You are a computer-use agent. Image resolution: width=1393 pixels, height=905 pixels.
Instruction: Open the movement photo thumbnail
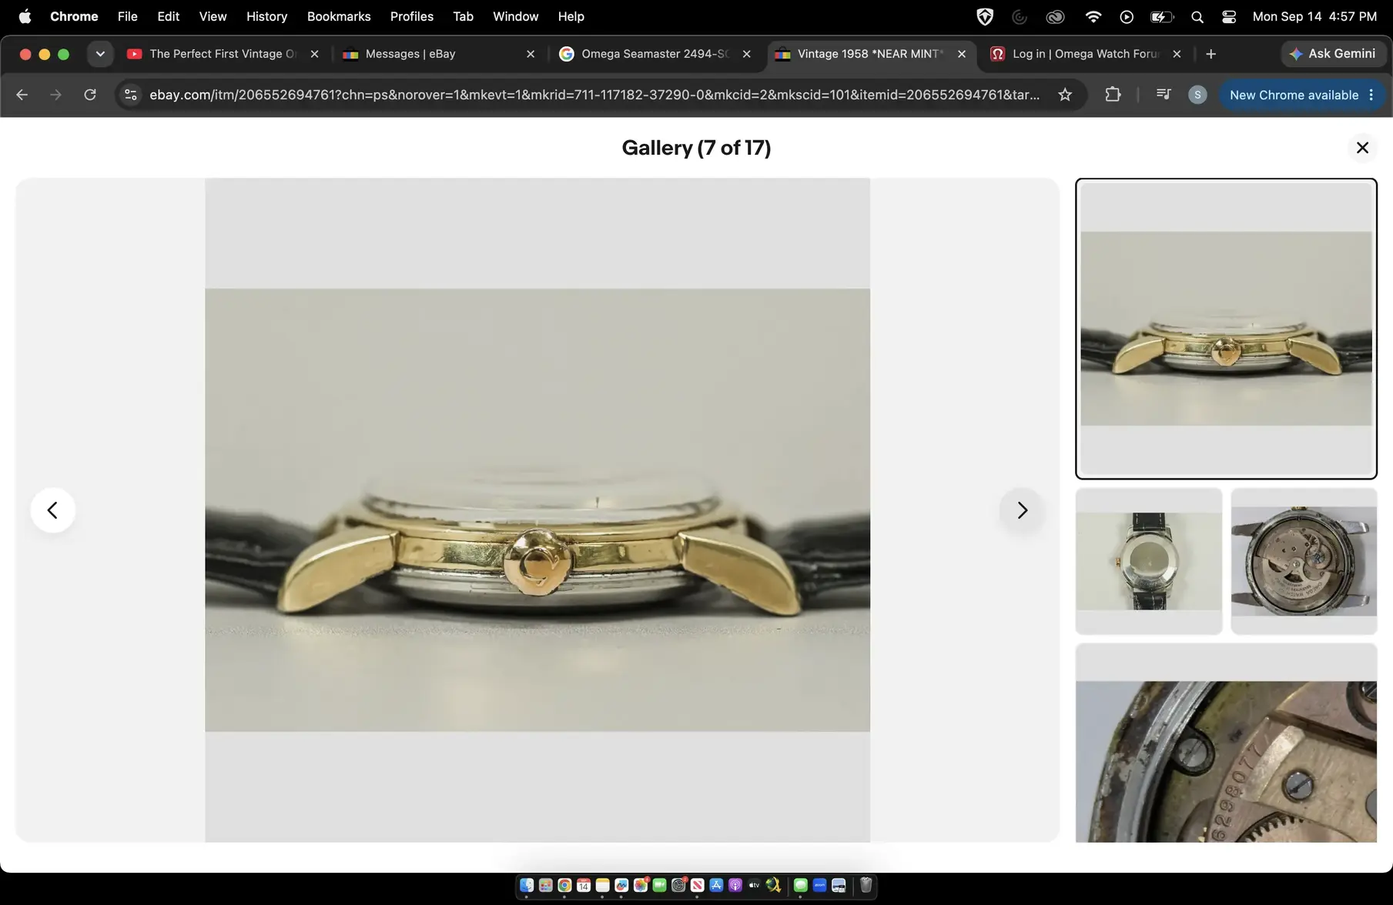tap(1304, 561)
